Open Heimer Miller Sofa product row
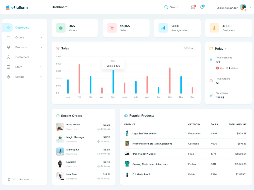Viewport: 254px width, 190px height. [185, 144]
